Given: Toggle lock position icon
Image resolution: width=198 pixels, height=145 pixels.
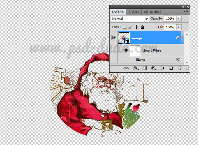Looking at the screenshot, I should tap(137, 27).
